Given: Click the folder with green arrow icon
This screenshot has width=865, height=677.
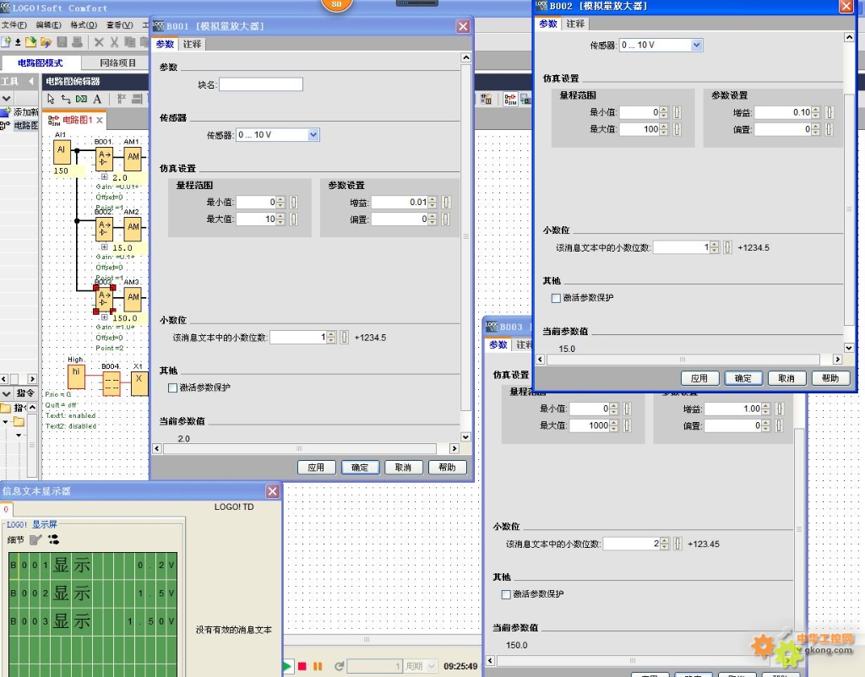Looking at the screenshot, I should click(31, 42).
